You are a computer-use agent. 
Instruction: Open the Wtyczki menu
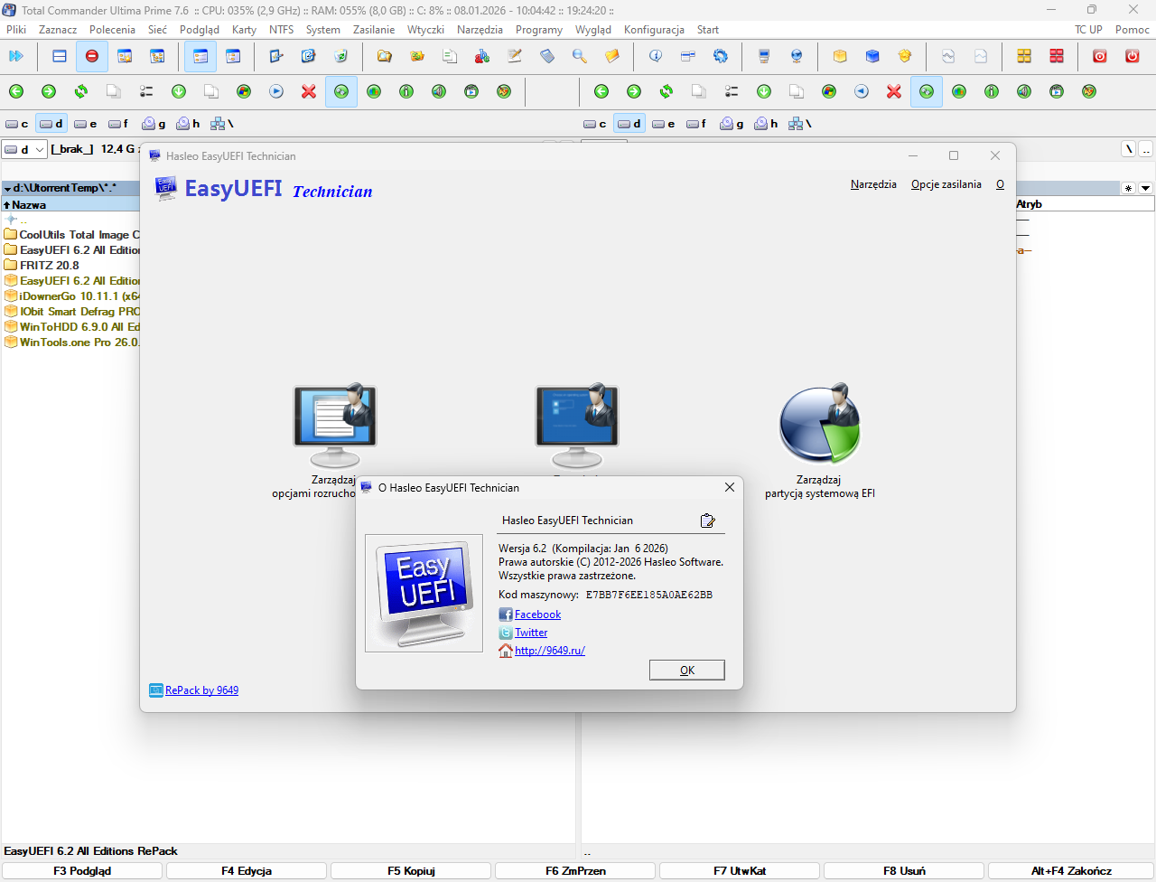tap(425, 30)
